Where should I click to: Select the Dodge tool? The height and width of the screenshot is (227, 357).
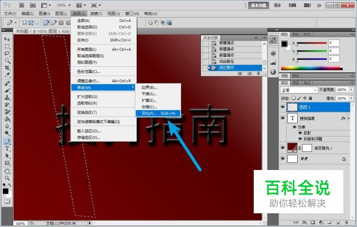[x=7, y=133]
